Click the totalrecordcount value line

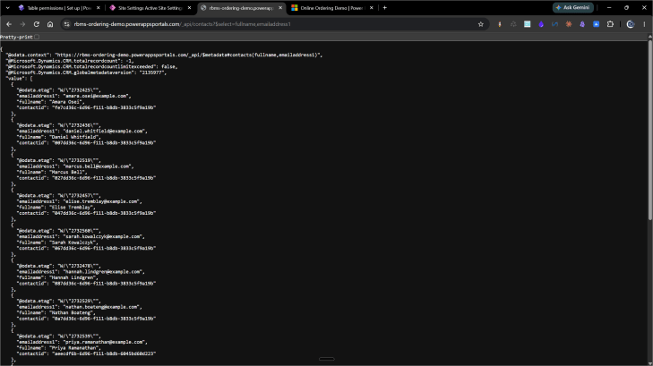tap(70, 61)
